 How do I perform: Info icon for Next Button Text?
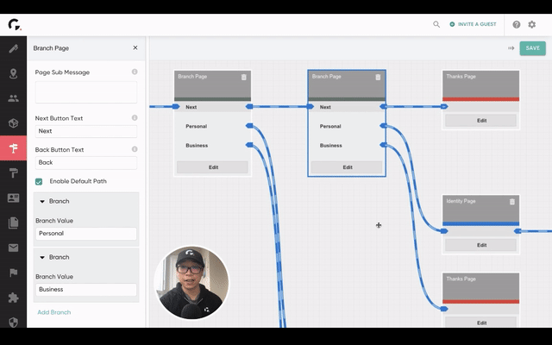click(x=135, y=117)
